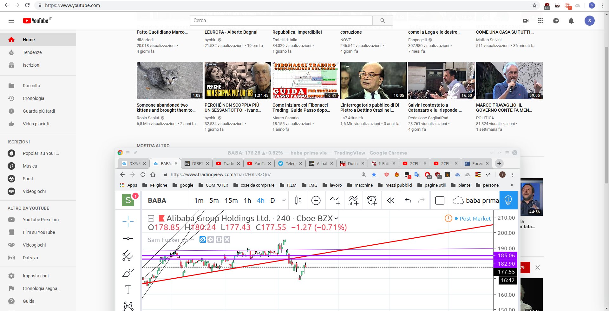Select the pitchfork tool in TradingView
609x311 pixels.
(x=128, y=255)
